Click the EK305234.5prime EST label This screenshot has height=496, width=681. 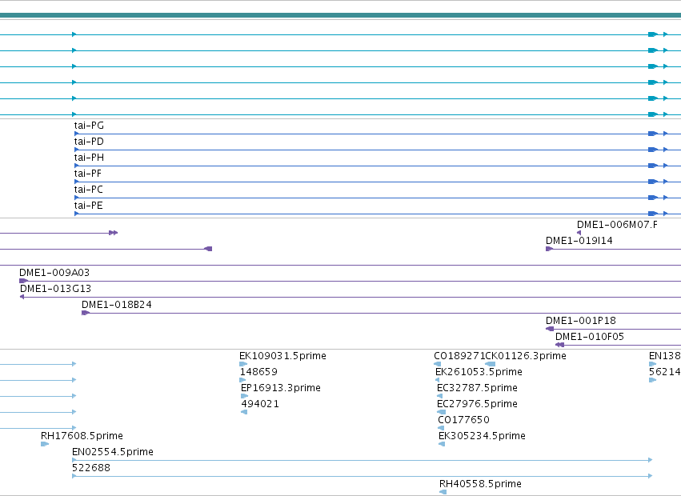pyautogui.click(x=482, y=436)
